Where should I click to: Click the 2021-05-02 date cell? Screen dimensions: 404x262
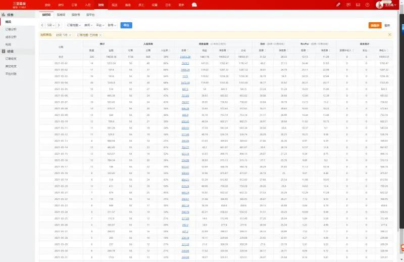tap(61, 70)
